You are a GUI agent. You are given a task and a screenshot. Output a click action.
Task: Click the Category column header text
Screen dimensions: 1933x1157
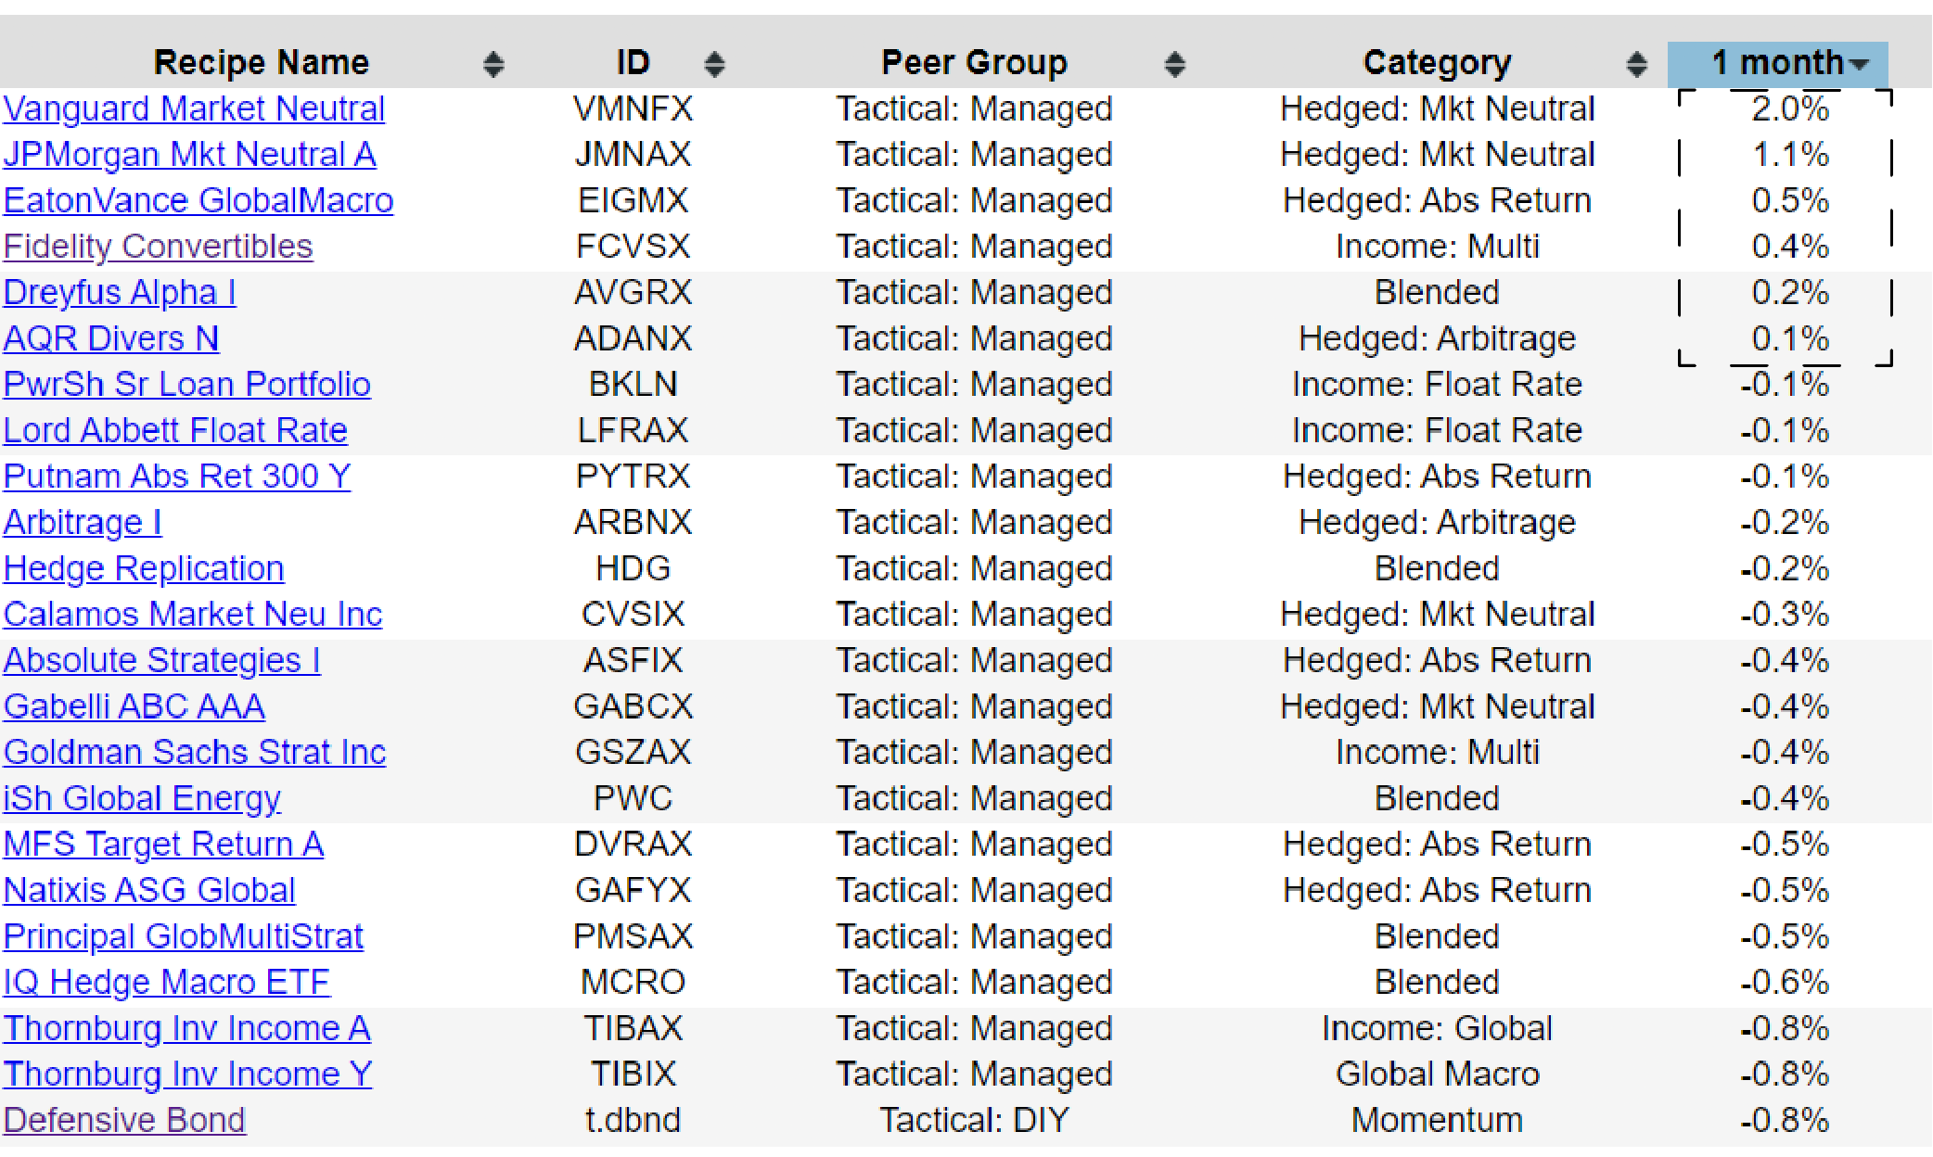(x=1437, y=63)
